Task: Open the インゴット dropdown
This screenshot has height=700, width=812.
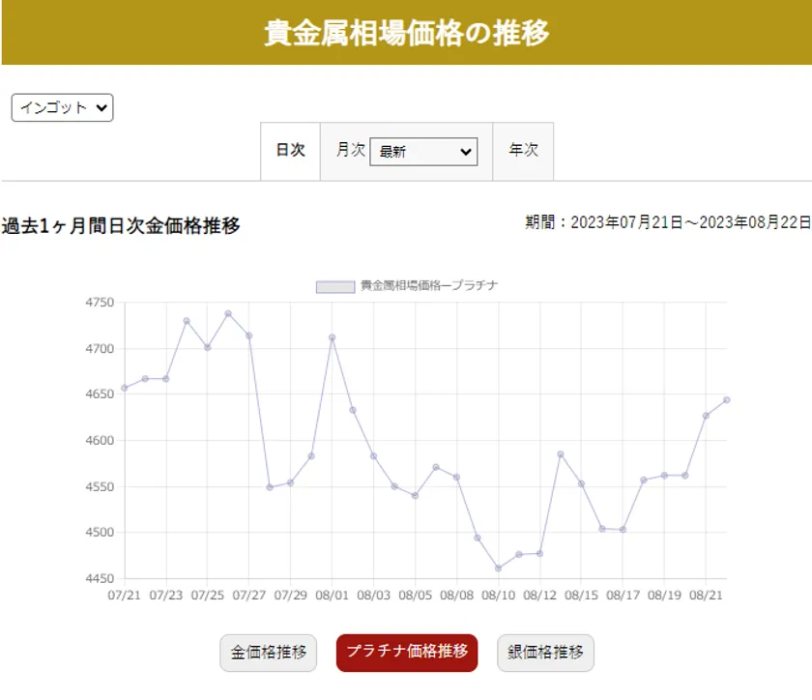Action: click(62, 107)
